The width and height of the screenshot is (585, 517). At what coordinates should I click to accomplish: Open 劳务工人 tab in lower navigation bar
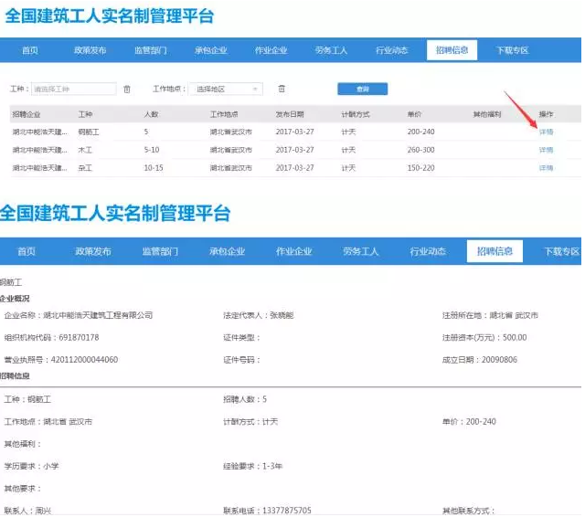pyautogui.click(x=360, y=251)
